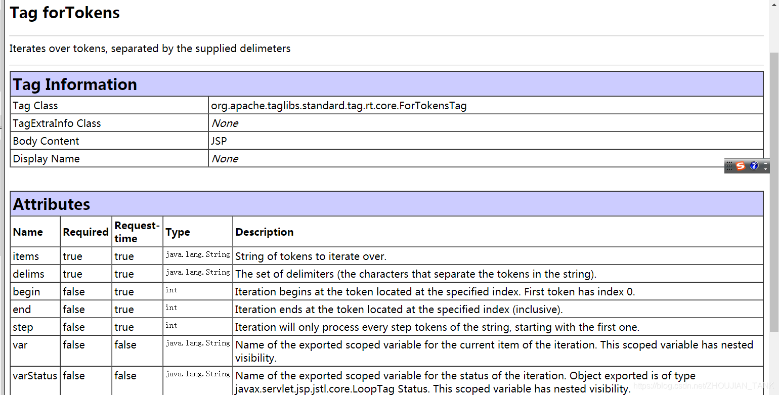The width and height of the screenshot is (779, 395).
Task: Click the int type in the begin row
Action: point(171,290)
